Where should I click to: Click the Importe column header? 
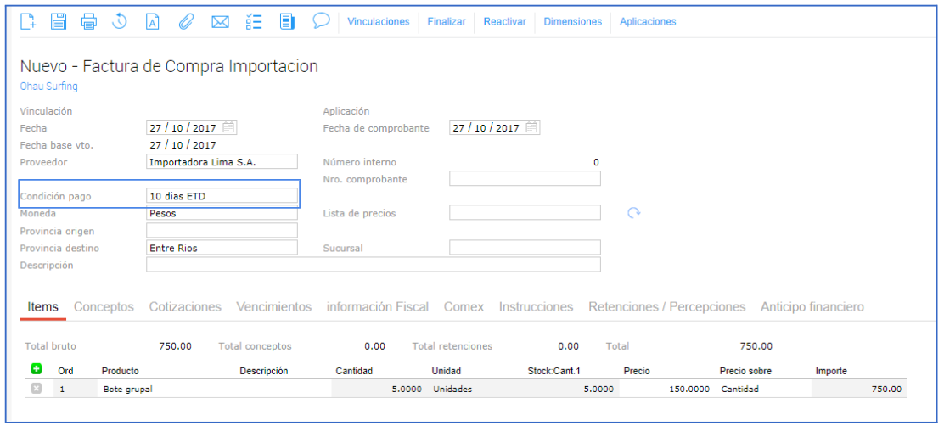click(831, 371)
